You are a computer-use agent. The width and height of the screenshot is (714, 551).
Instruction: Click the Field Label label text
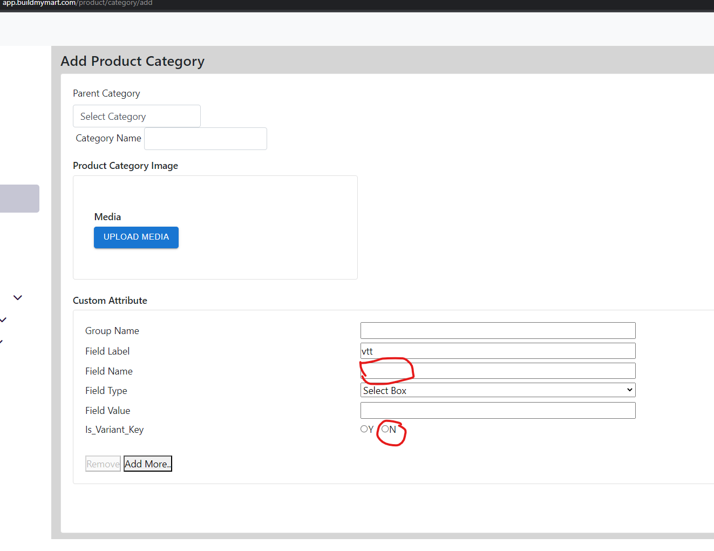click(x=107, y=351)
